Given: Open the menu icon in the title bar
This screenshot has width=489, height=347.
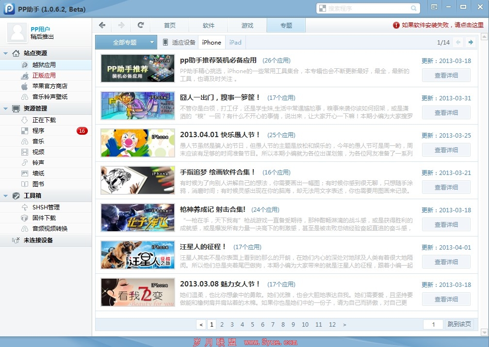Looking at the screenshot, I should [434, 7].
